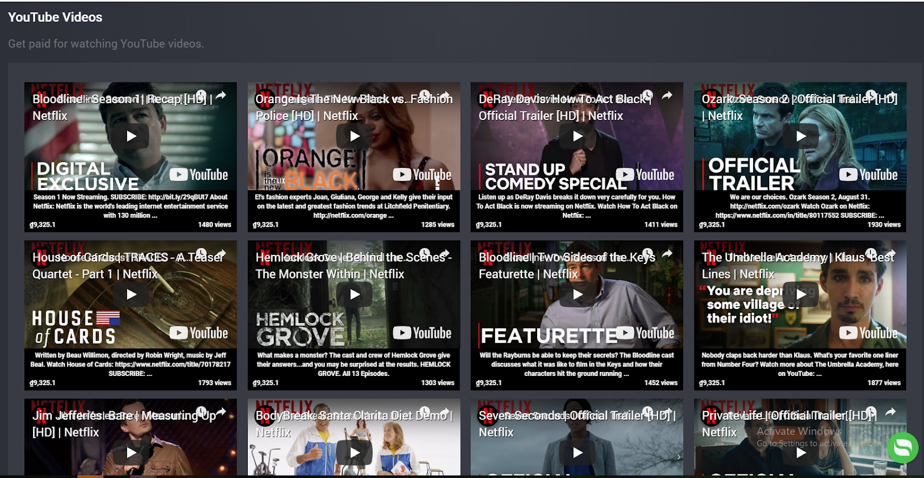Click the '1303 views' count under Hemlock Grove
This screenshot has width=924, height=478.
coord(438,383)
